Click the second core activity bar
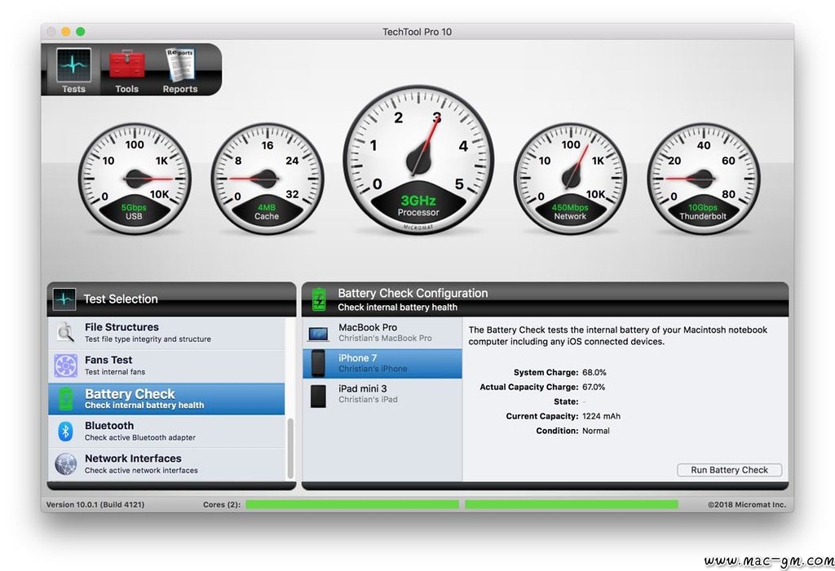This screenshot has height=571, width=835. 572,504
